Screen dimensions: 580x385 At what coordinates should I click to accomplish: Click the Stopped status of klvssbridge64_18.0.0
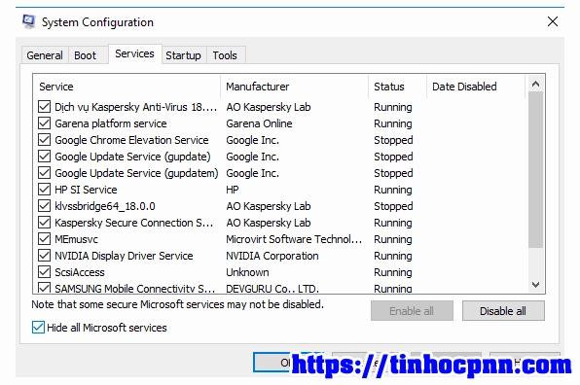point(393,206)
